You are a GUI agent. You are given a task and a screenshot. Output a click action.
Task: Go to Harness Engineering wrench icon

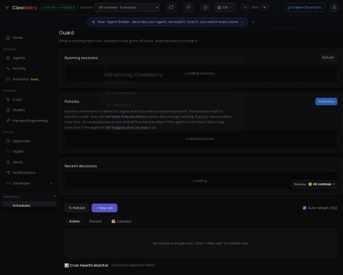pyautogui.click(x=8, y=120)
